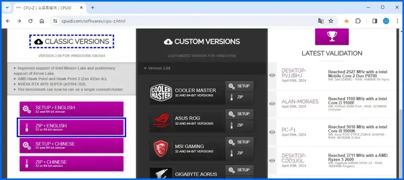Click Core i3 9100F result text

[357, 101]
